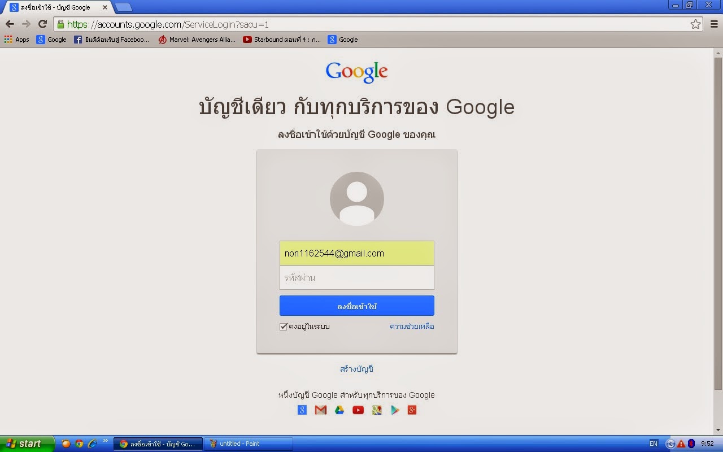Click the blue tray icon beside the clock
723x452 pixels.
click(691, 444)
